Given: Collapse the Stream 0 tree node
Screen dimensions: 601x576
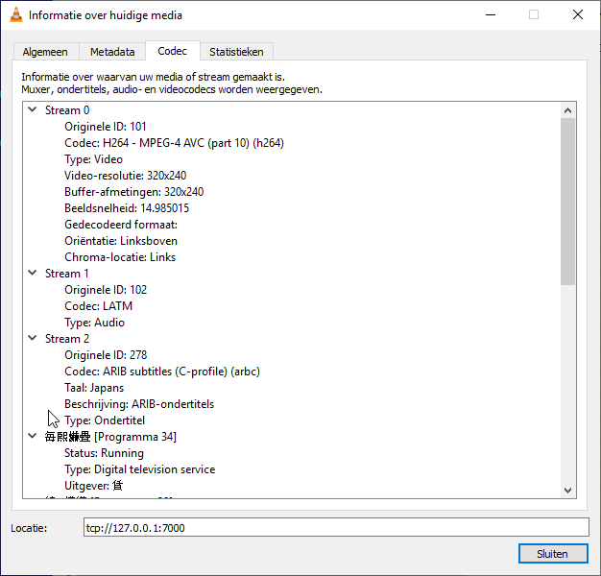Looking at the screenshot, I should point(33,110).
